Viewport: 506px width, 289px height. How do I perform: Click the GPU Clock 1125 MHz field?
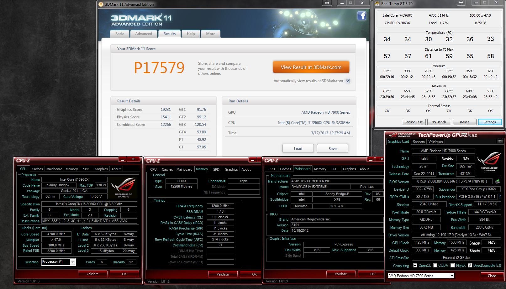tap(421, 242)
